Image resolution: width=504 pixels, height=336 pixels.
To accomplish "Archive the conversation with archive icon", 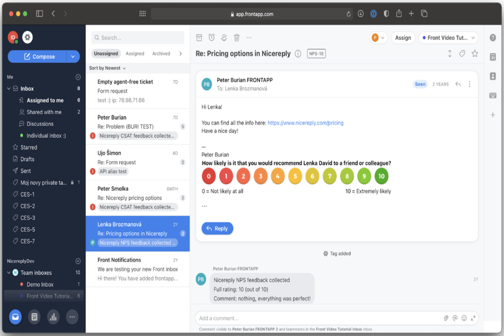I will [199, 38].
